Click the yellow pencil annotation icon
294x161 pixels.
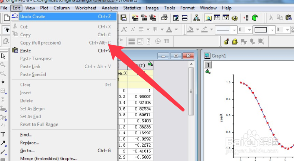[x=226, y=41]
